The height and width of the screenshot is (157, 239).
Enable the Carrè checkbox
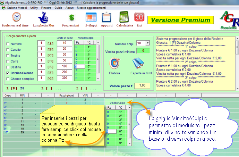(8, 61)
